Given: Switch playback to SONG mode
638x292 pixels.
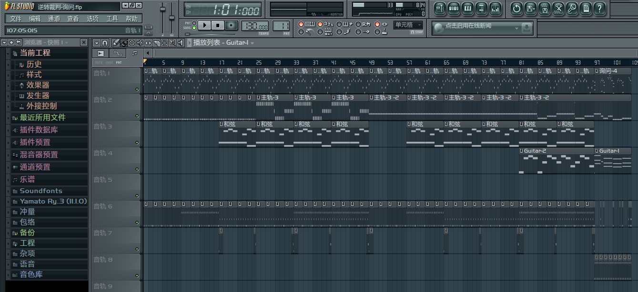Looking at the screenshot, I should coord(194,28).
